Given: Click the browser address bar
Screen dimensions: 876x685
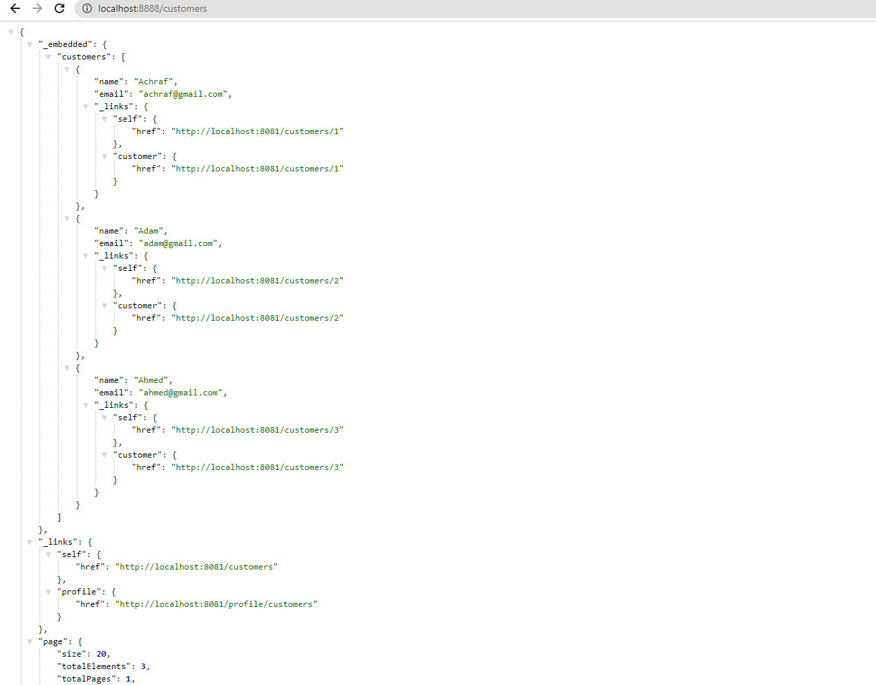Looking at the screenshot, I should [x=277, y=8].
